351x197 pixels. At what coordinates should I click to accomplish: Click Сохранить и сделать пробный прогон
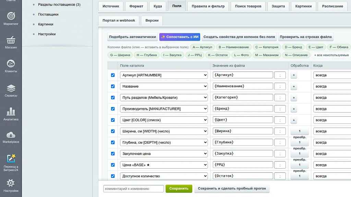(232, 188)
